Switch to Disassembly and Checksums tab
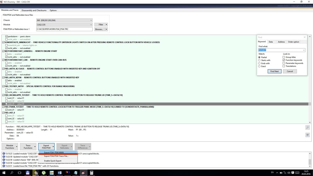Image resolution: width=313 pixels, height=176 pixels. [x=34, y=10]
